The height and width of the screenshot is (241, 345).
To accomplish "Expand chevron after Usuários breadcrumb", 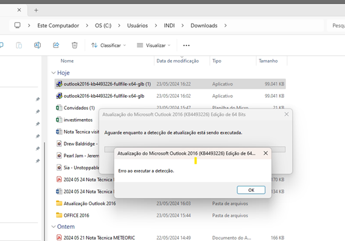I will 156,25.
